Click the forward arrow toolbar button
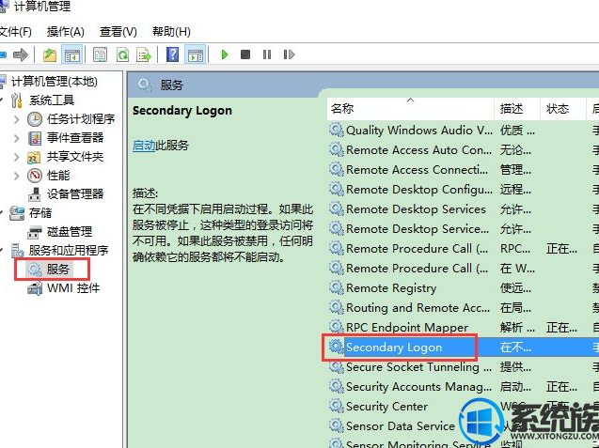 (21, 55)
